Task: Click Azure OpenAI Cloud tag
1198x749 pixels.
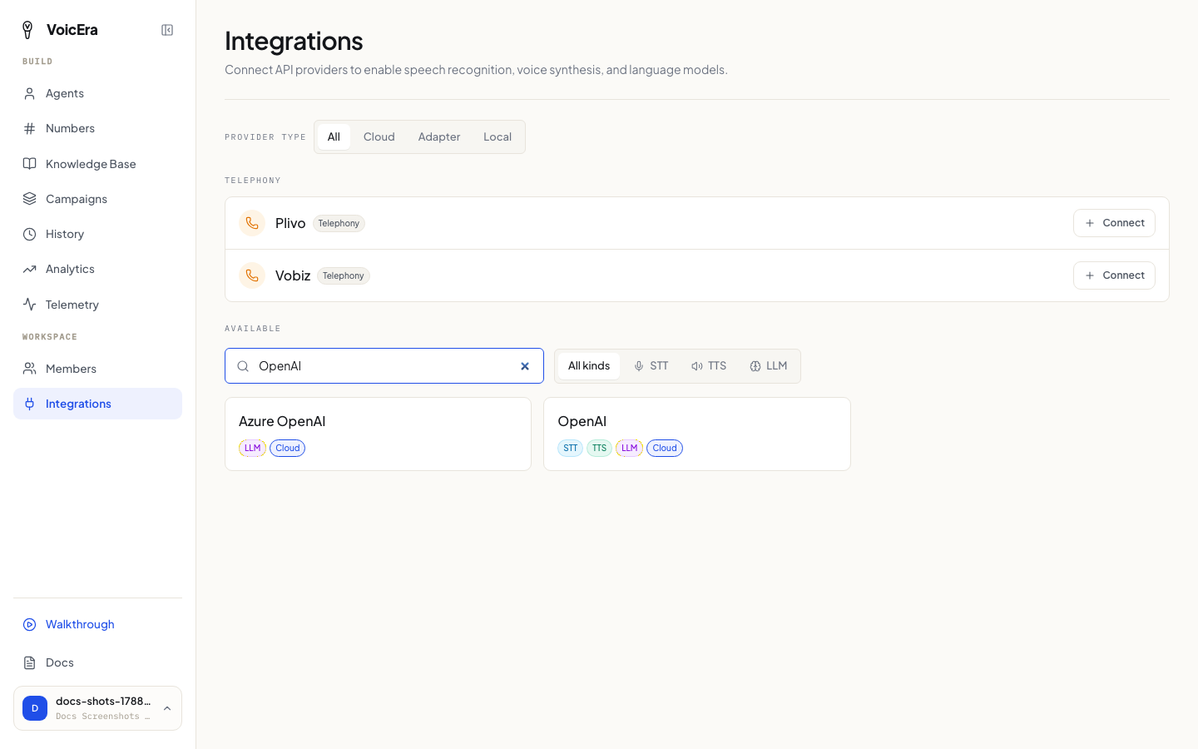Action: click(x=288, y=448)
